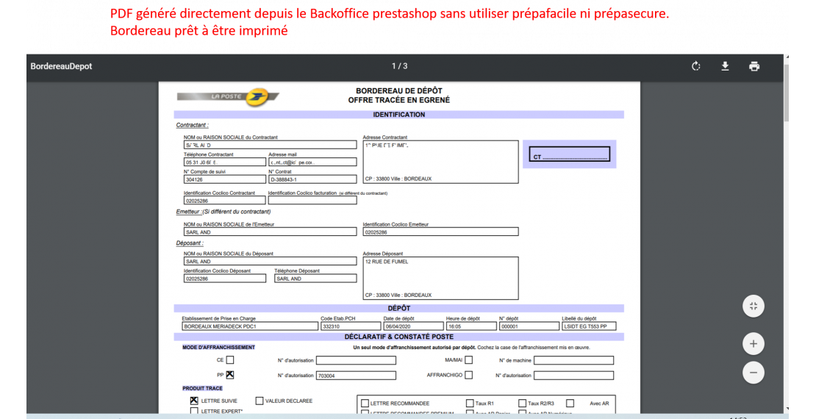Click Heure de dépôt field 16:05

pos(471,326)
